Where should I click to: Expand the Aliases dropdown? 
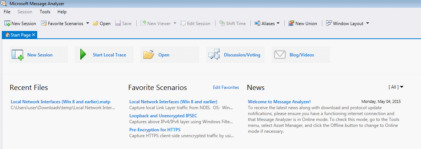click(x=278, y=23)
